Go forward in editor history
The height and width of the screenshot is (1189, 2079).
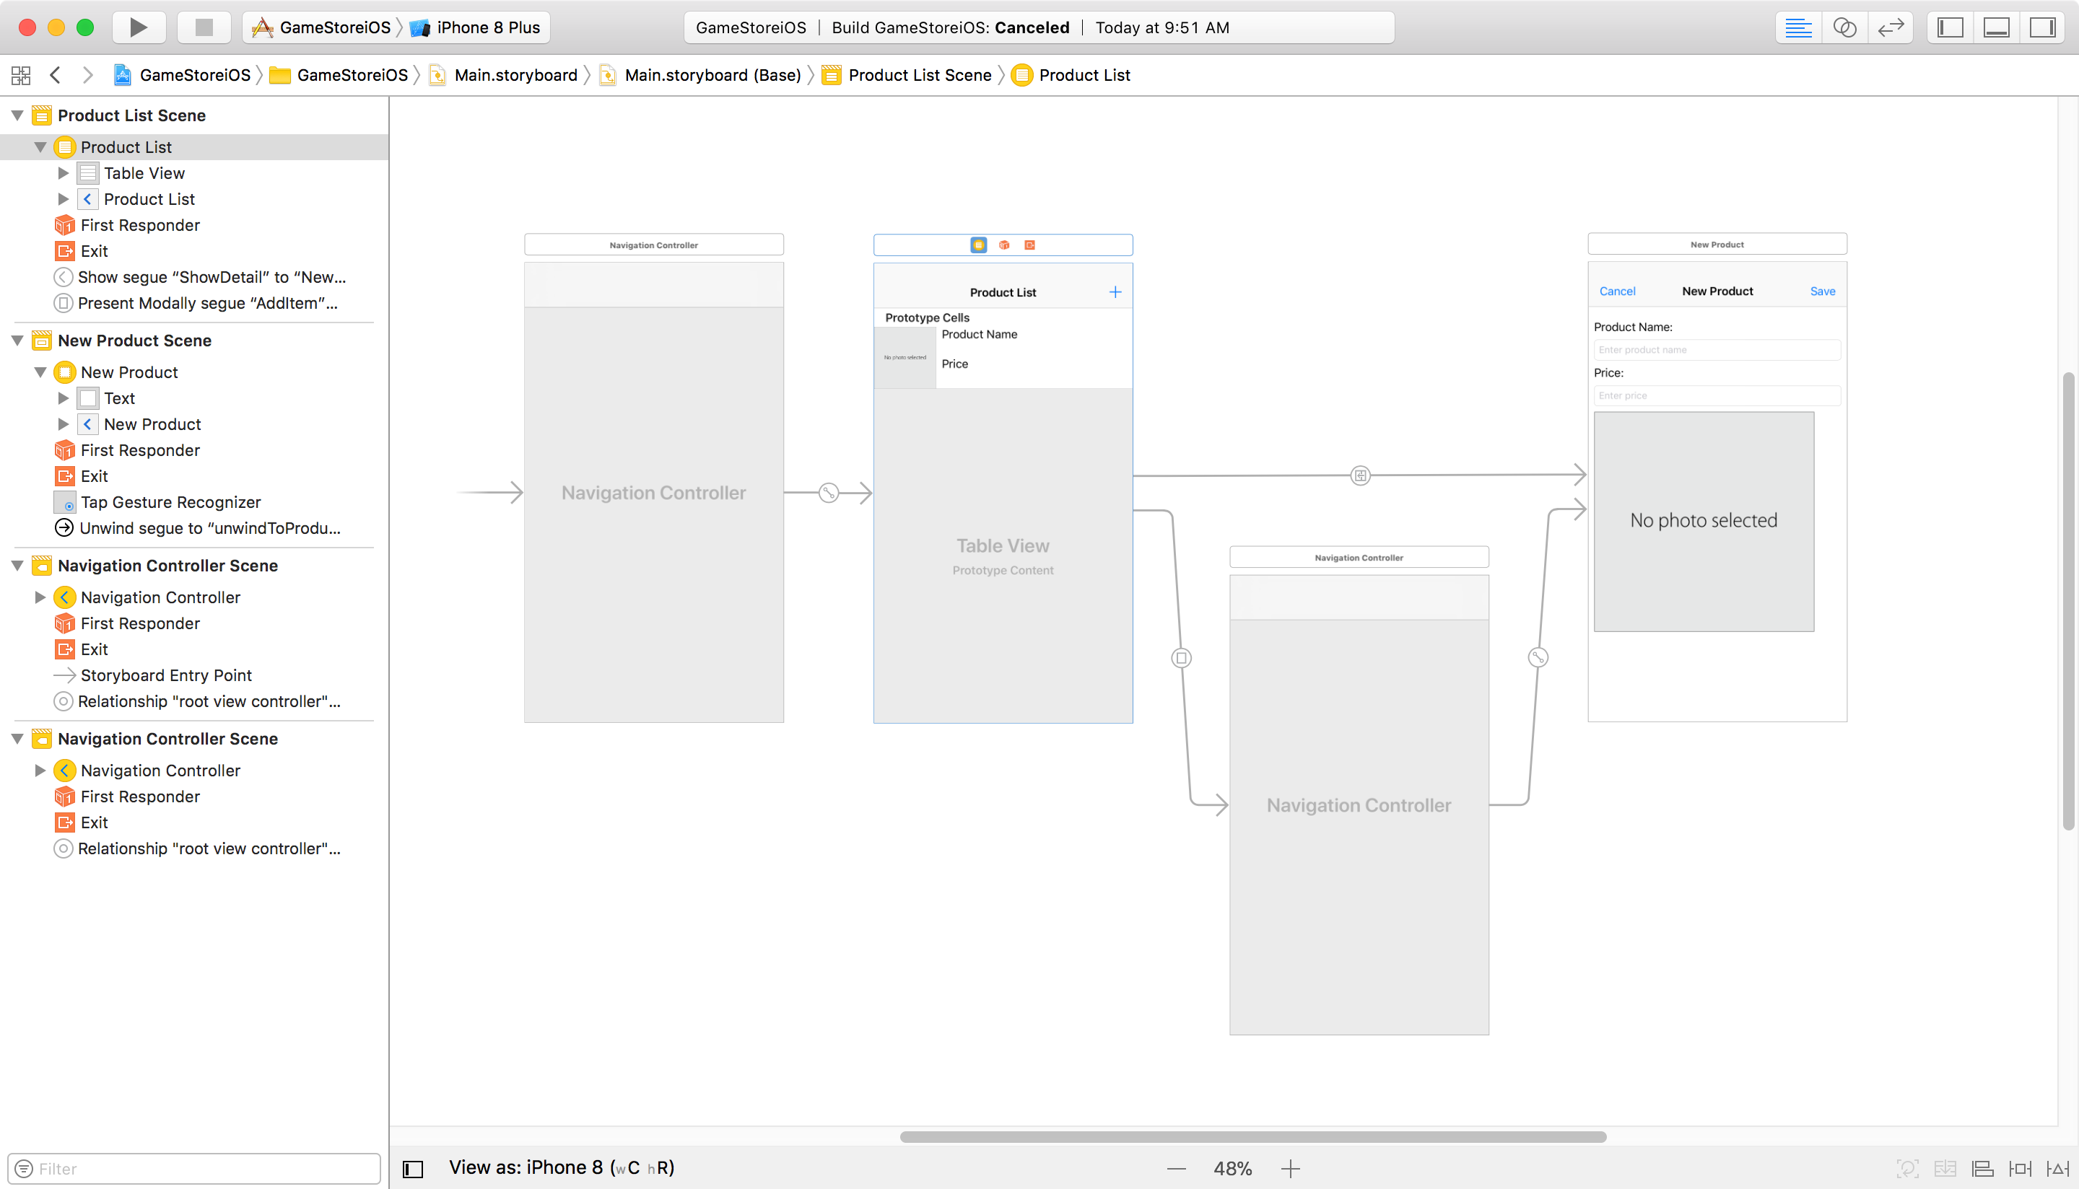point(87,75)
